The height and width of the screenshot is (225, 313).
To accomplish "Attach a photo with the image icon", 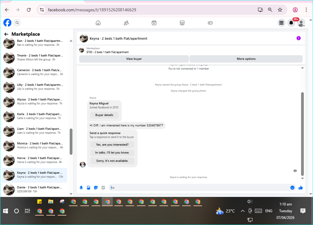I will [88, 187].
